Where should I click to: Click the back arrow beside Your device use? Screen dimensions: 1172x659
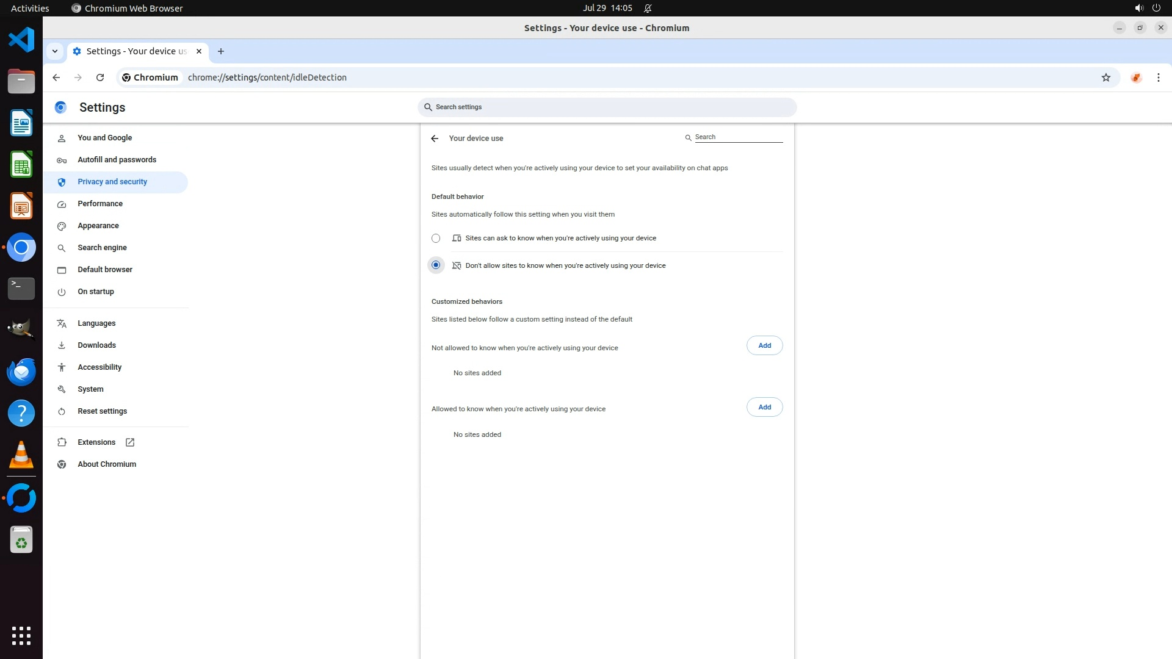[435, 139]
